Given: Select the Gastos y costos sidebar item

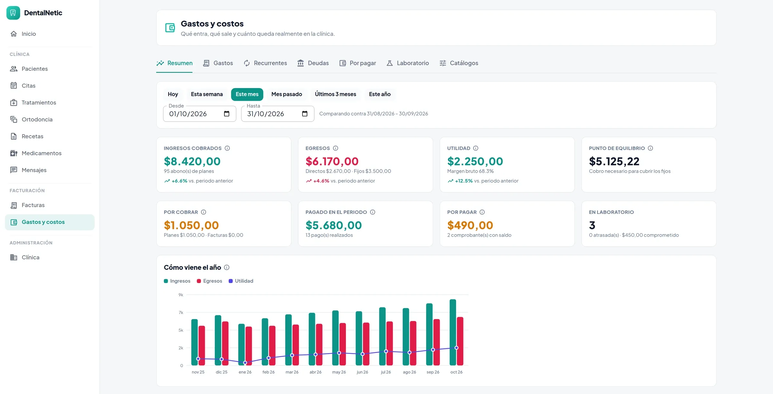Looking at the screenshot, I should click(50, 222).
